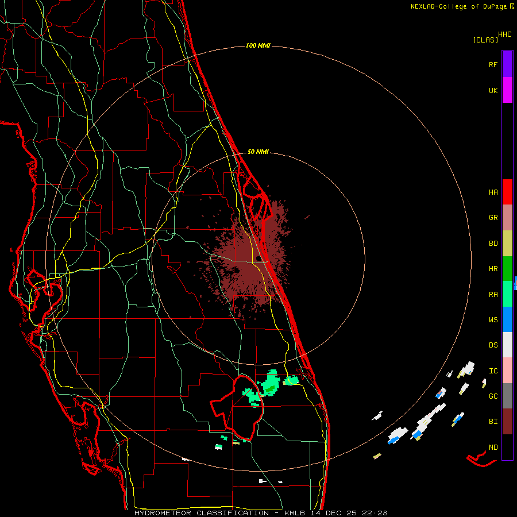Click the '14 DEC 25' date text
This screenshot has height=517, width=517.
pyautogui.click(x=335, y=513)
